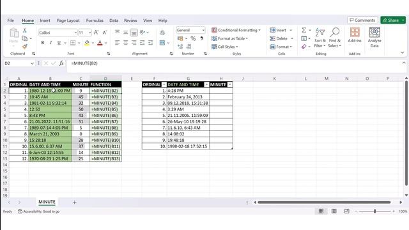The width and height of the screenshot is (409, 230).
Task: Click the Borders icon
Action: [x=73, y=43]
